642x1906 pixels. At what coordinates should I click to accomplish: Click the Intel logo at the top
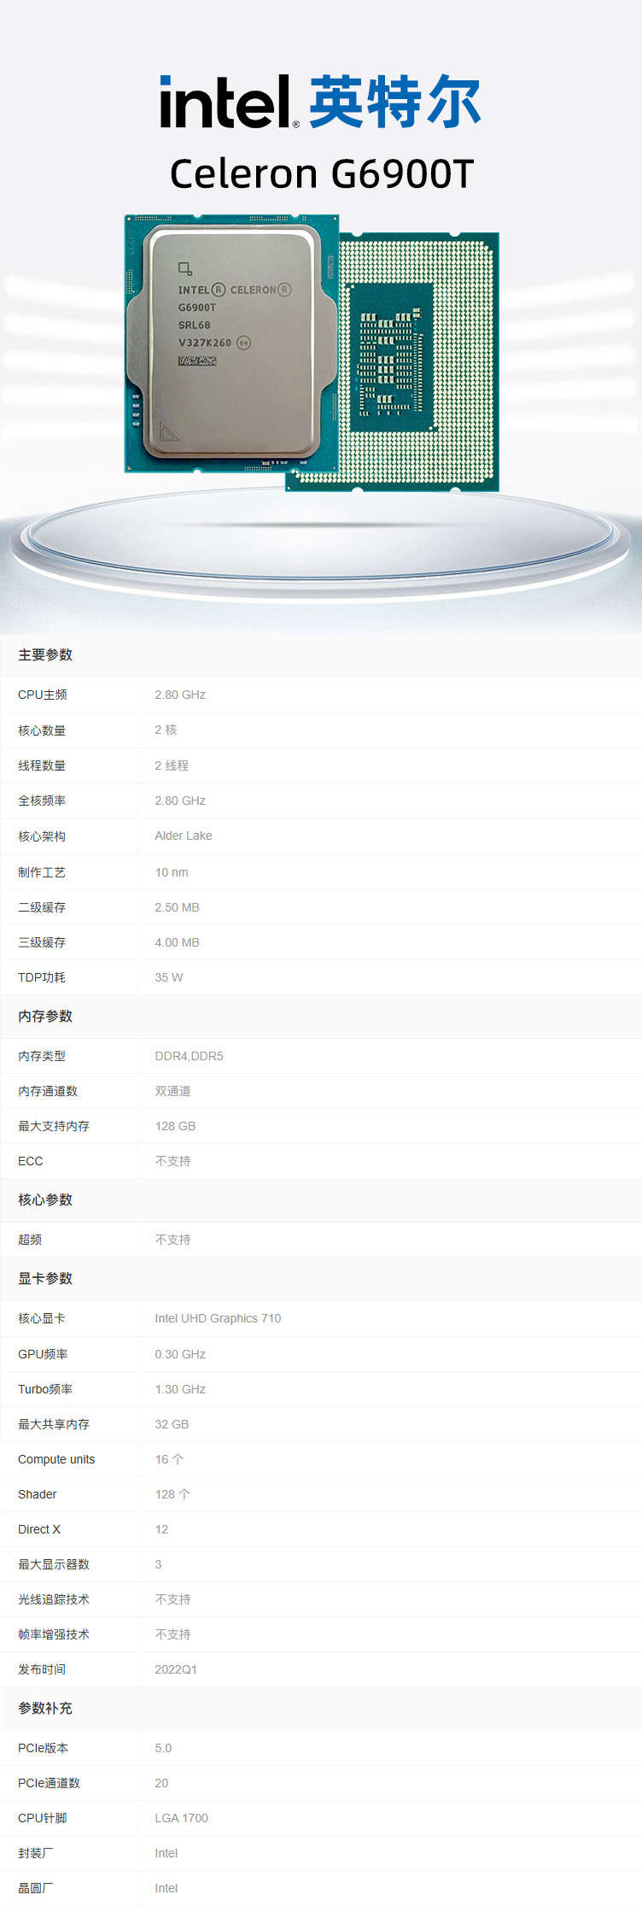click(x=229, y=103)
